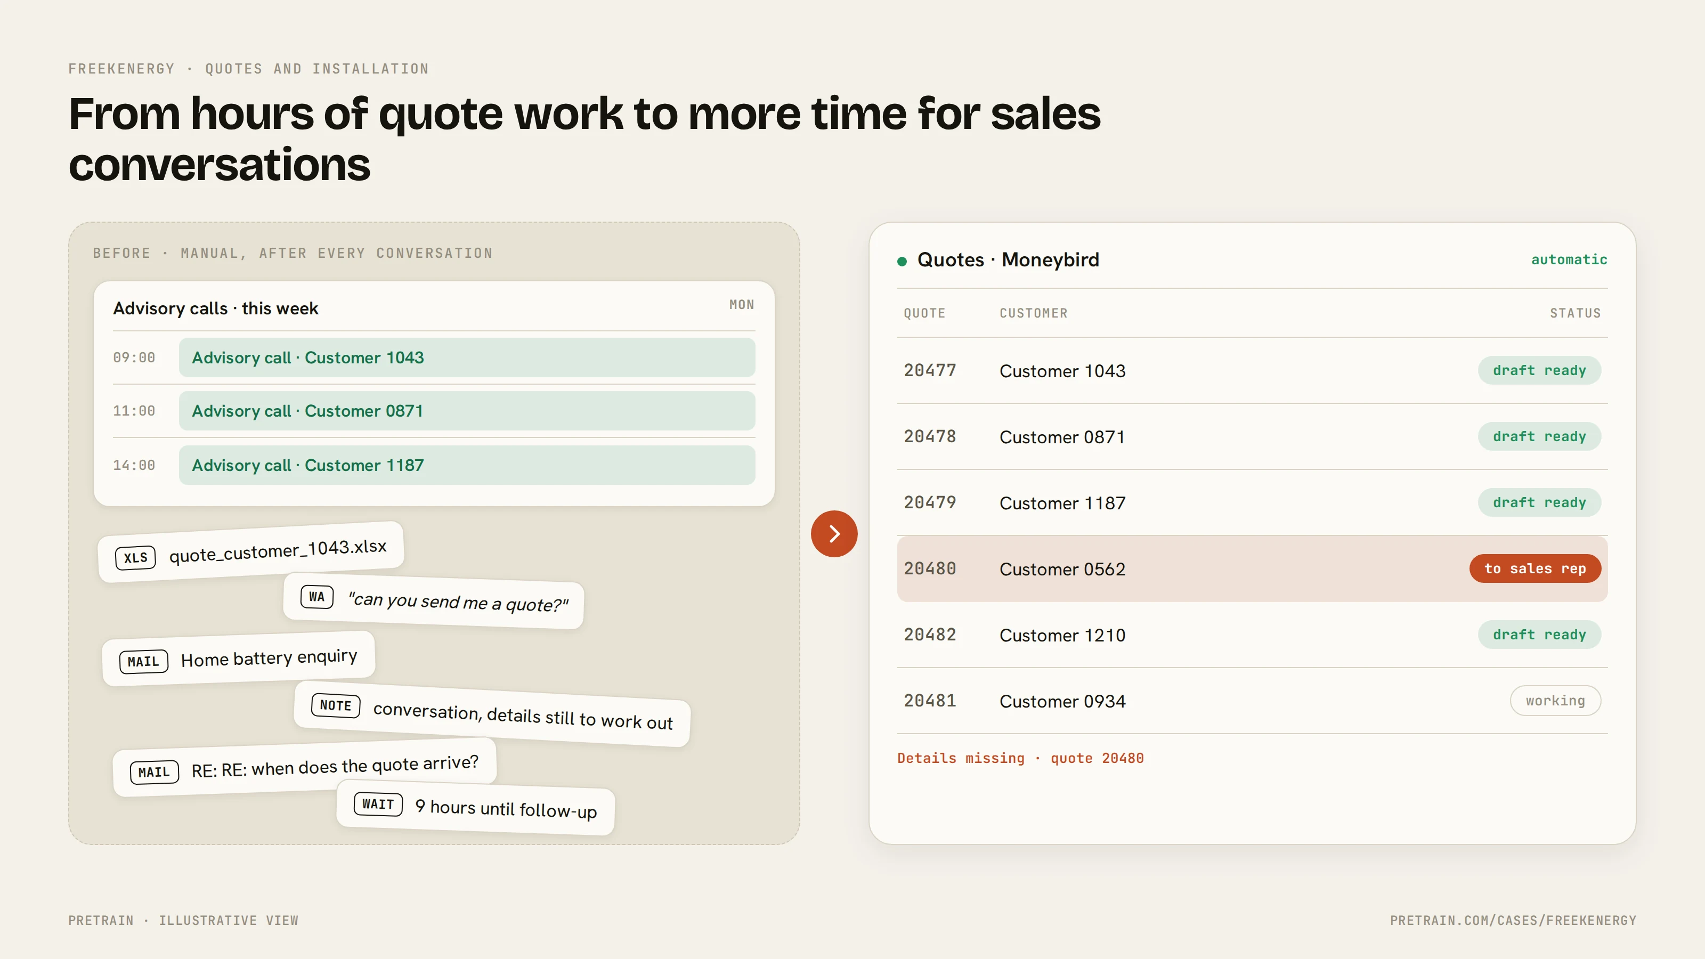The height and width of the screenshot is (959, 1705).
Task: Open the 14:00 Advisory call Customer 1187
Action: [x=467, y=465]
